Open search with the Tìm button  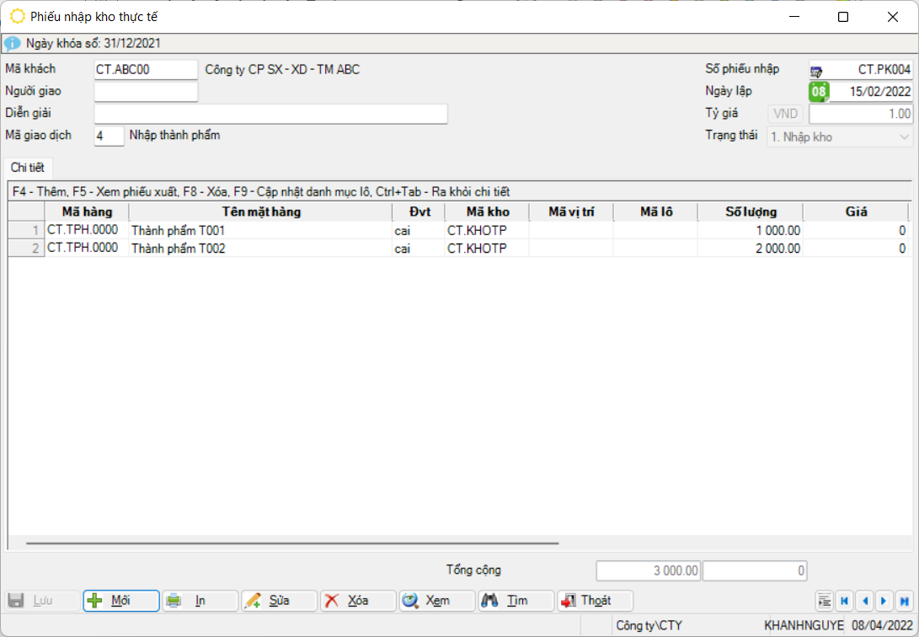point(516,601)
